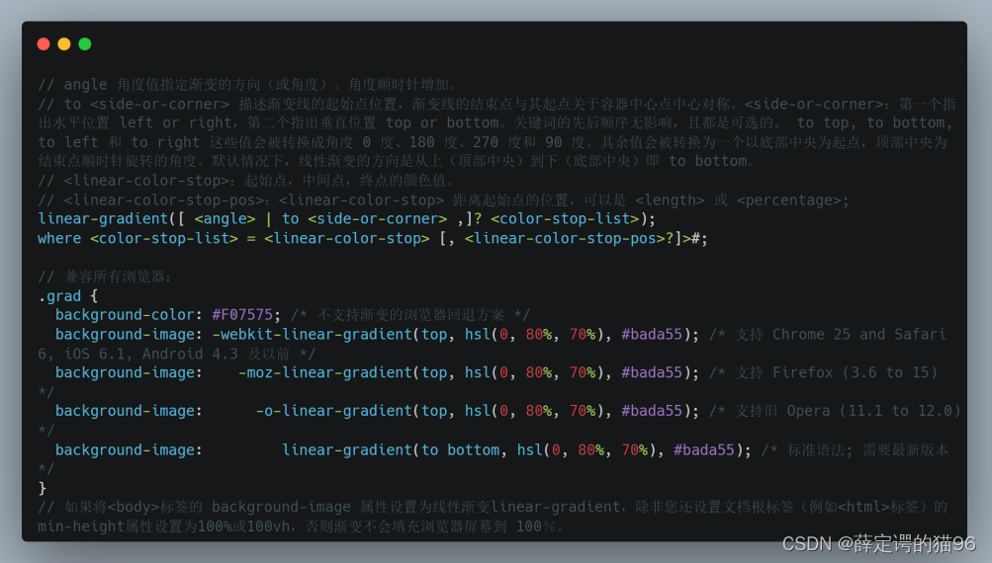The image size is (992, 563).
Task: Click the green maximize dot
Action: click(x=85, y=43)
